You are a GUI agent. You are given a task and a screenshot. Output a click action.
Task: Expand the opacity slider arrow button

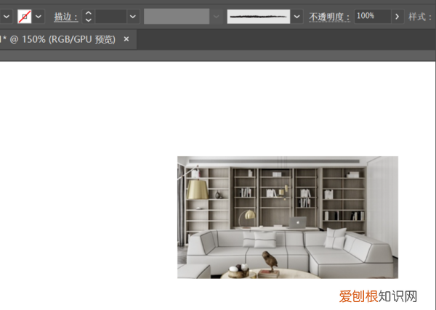coord(397,16)
